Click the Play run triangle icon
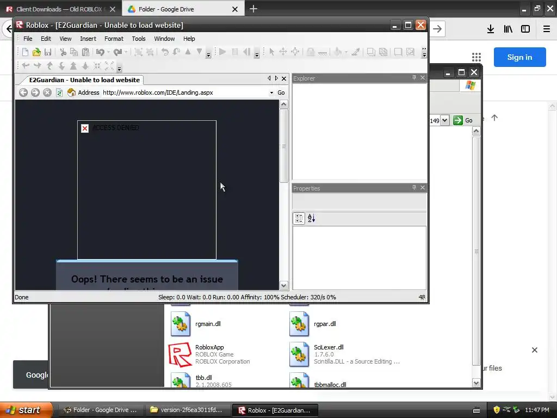This screenshot has height=418, width=557. [x=222, y=52]
